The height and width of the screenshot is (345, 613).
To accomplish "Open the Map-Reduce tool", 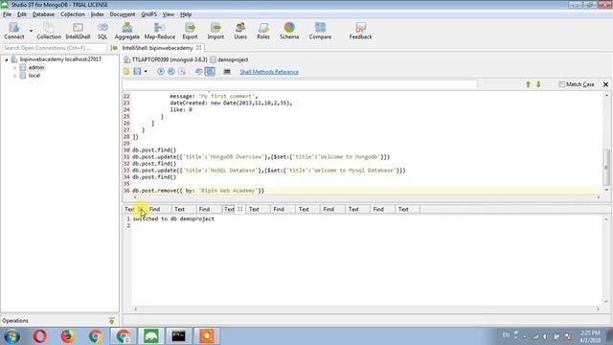I will coord(160,31).
